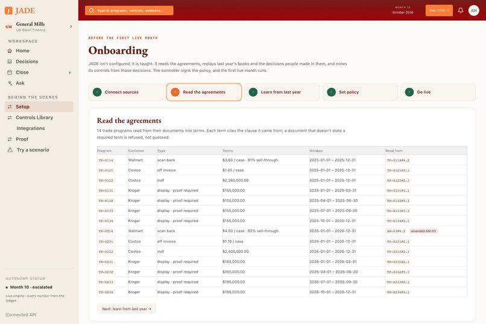Screen dimensions: 486x324
Task: Open Home in the sidebar
Action: coord(39,51)
